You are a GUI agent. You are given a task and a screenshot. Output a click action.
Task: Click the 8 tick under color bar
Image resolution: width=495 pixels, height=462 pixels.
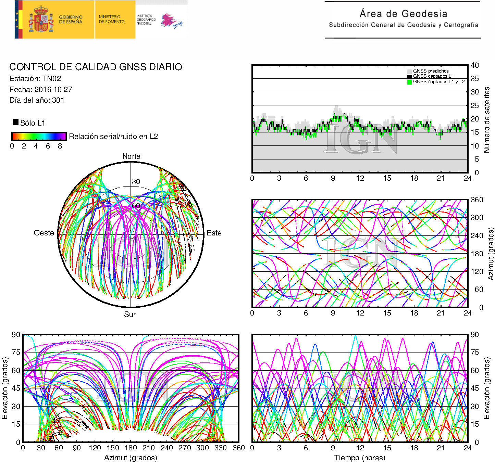(x=60, y=146)
